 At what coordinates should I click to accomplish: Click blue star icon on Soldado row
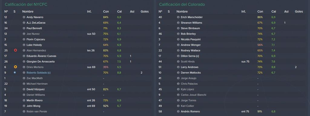[x=15, y=73]
